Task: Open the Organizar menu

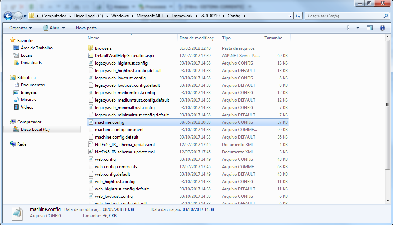Action: tap(20, 28)
